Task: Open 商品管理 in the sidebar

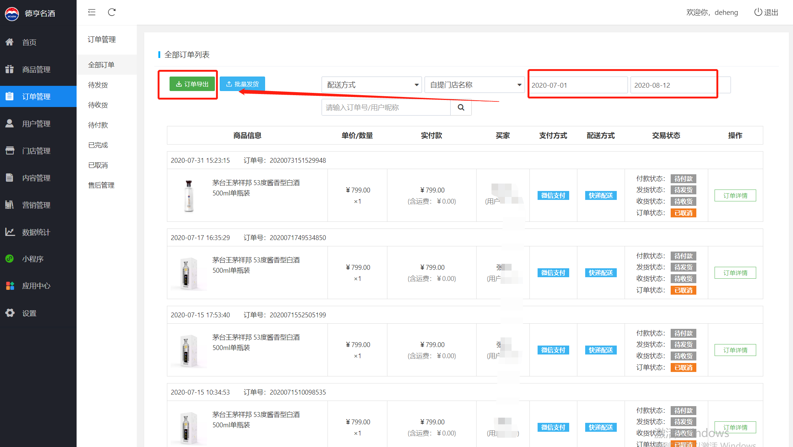Action: 38,69
